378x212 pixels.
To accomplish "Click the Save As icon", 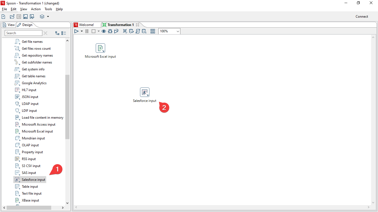I will pos(32,17).
